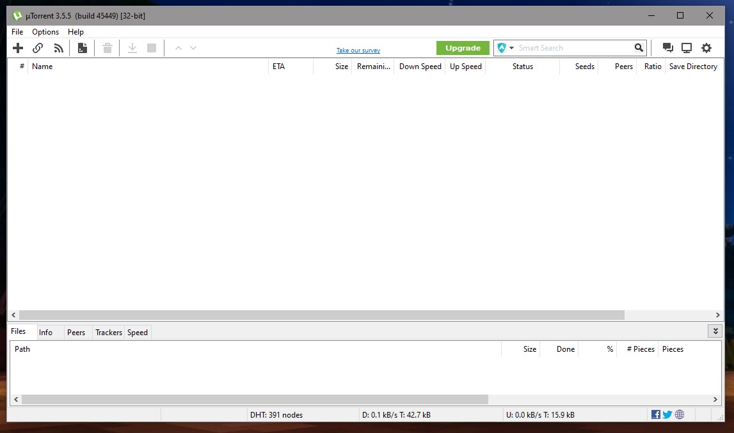Sort by Peers column header
The height and width of the screenshot is (433, 734).
pyautogui.click(x=618, y=67)
